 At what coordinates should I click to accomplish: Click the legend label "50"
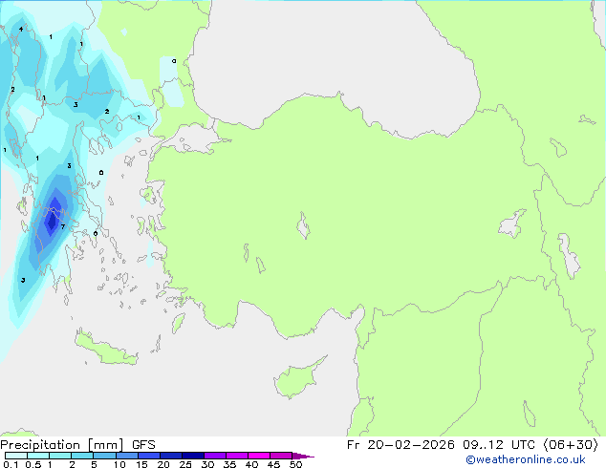pos(295,464)
